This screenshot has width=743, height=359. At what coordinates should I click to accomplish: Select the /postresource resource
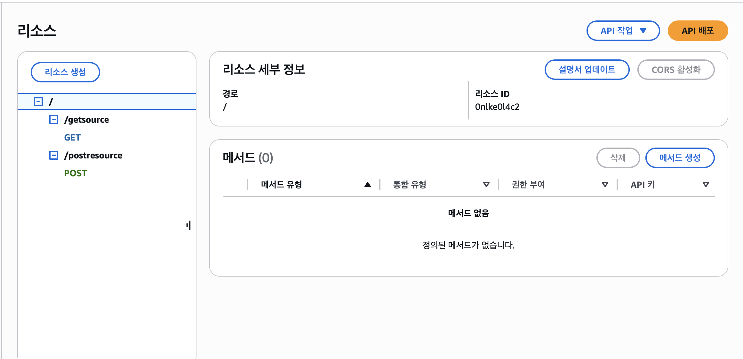coord(93,156)
